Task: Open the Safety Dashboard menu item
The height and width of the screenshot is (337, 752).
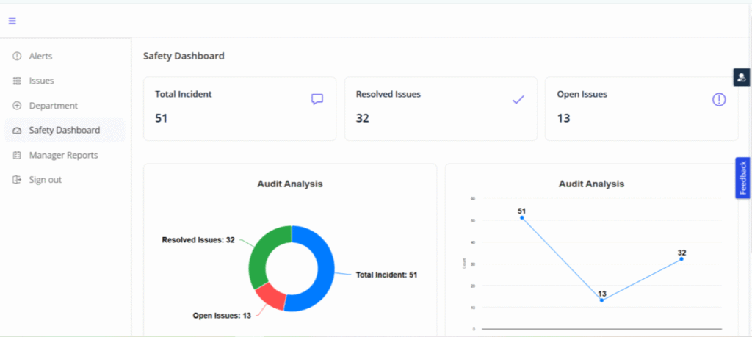Action: click(64, 131)
